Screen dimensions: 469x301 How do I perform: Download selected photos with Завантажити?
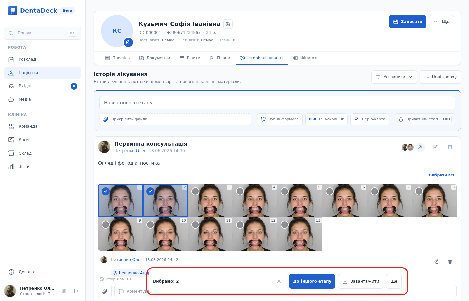point(360,281)
